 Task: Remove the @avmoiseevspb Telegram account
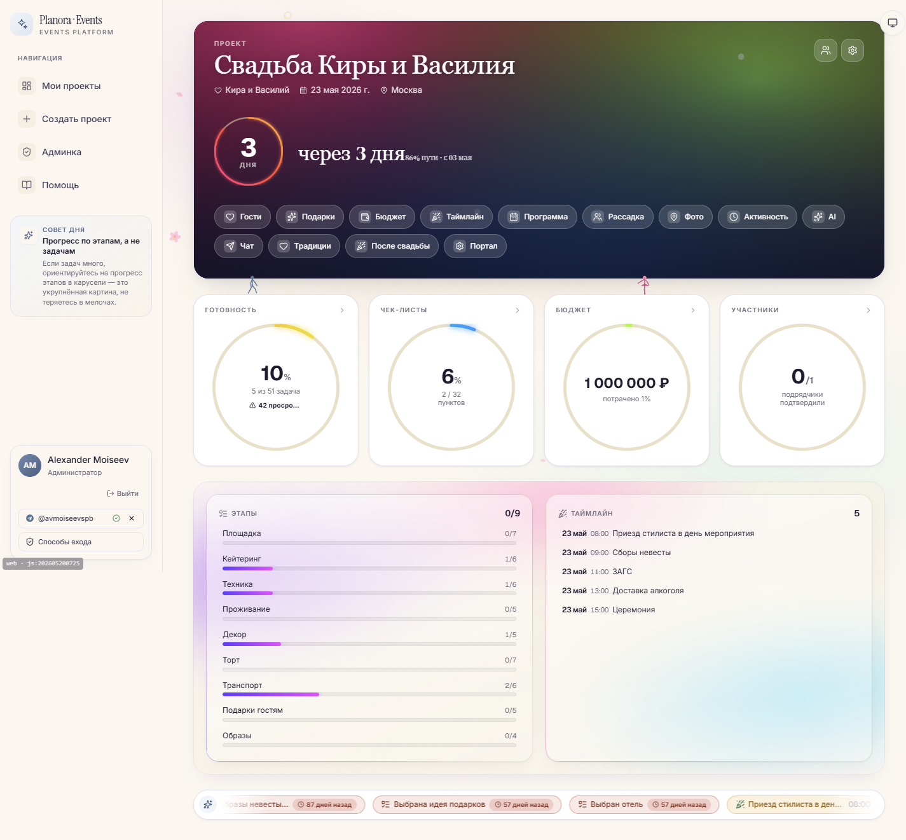tap(132, 518)
